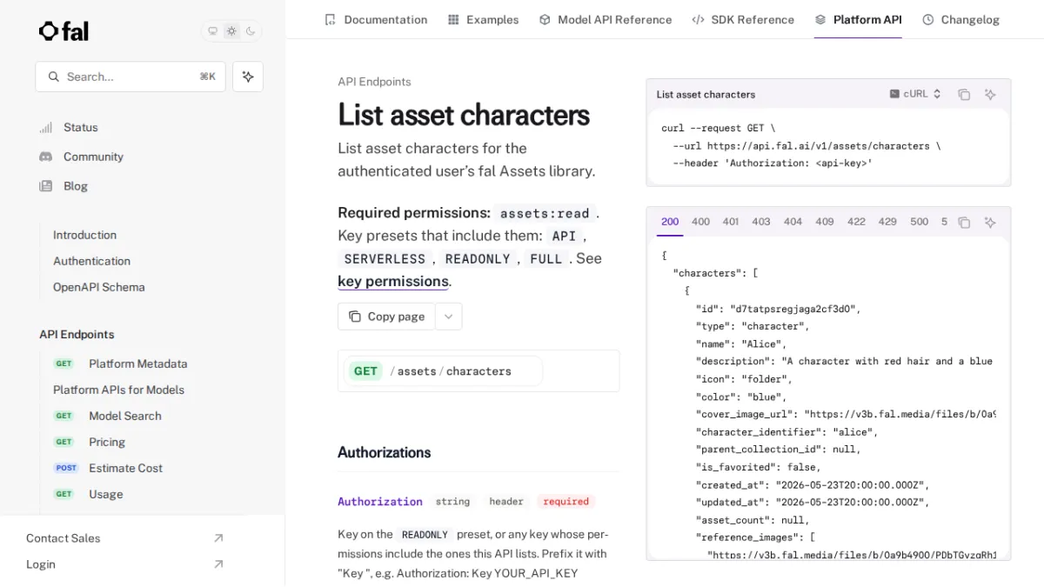Open the AI assistant sparkle button beside search
1044x587 pixels.
coord(248,77)
